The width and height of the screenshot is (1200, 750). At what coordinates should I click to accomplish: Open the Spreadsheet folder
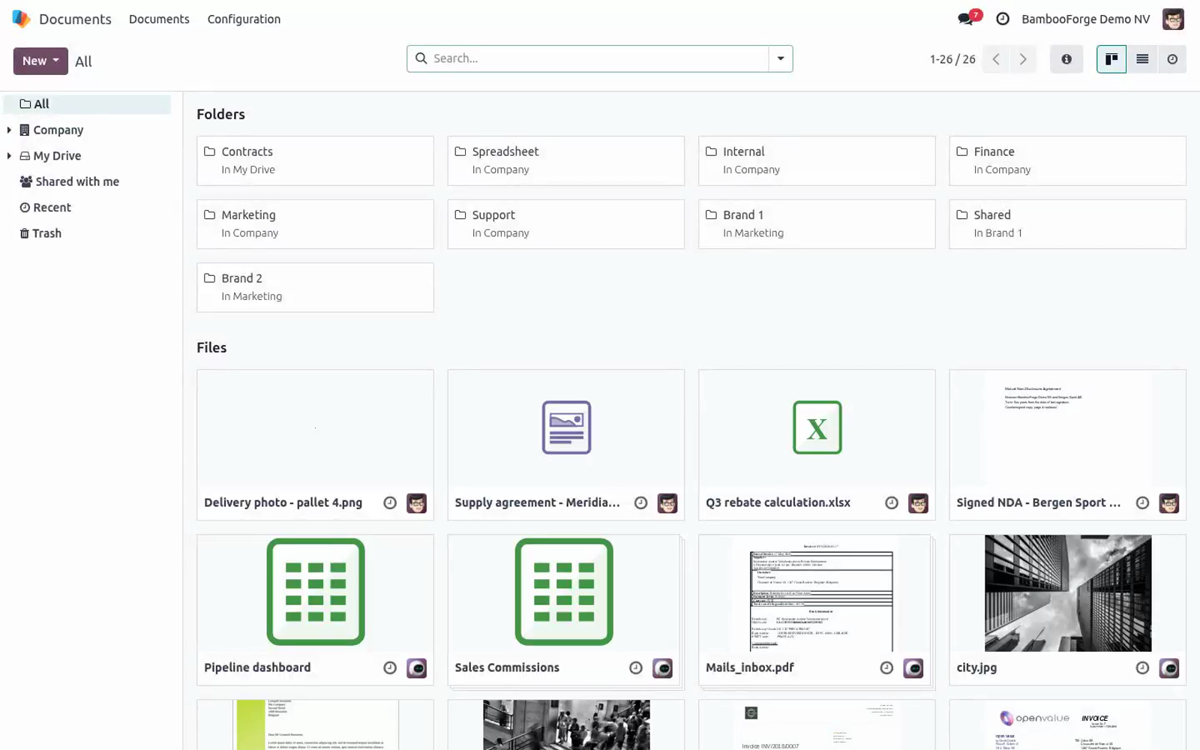point(565,160)
